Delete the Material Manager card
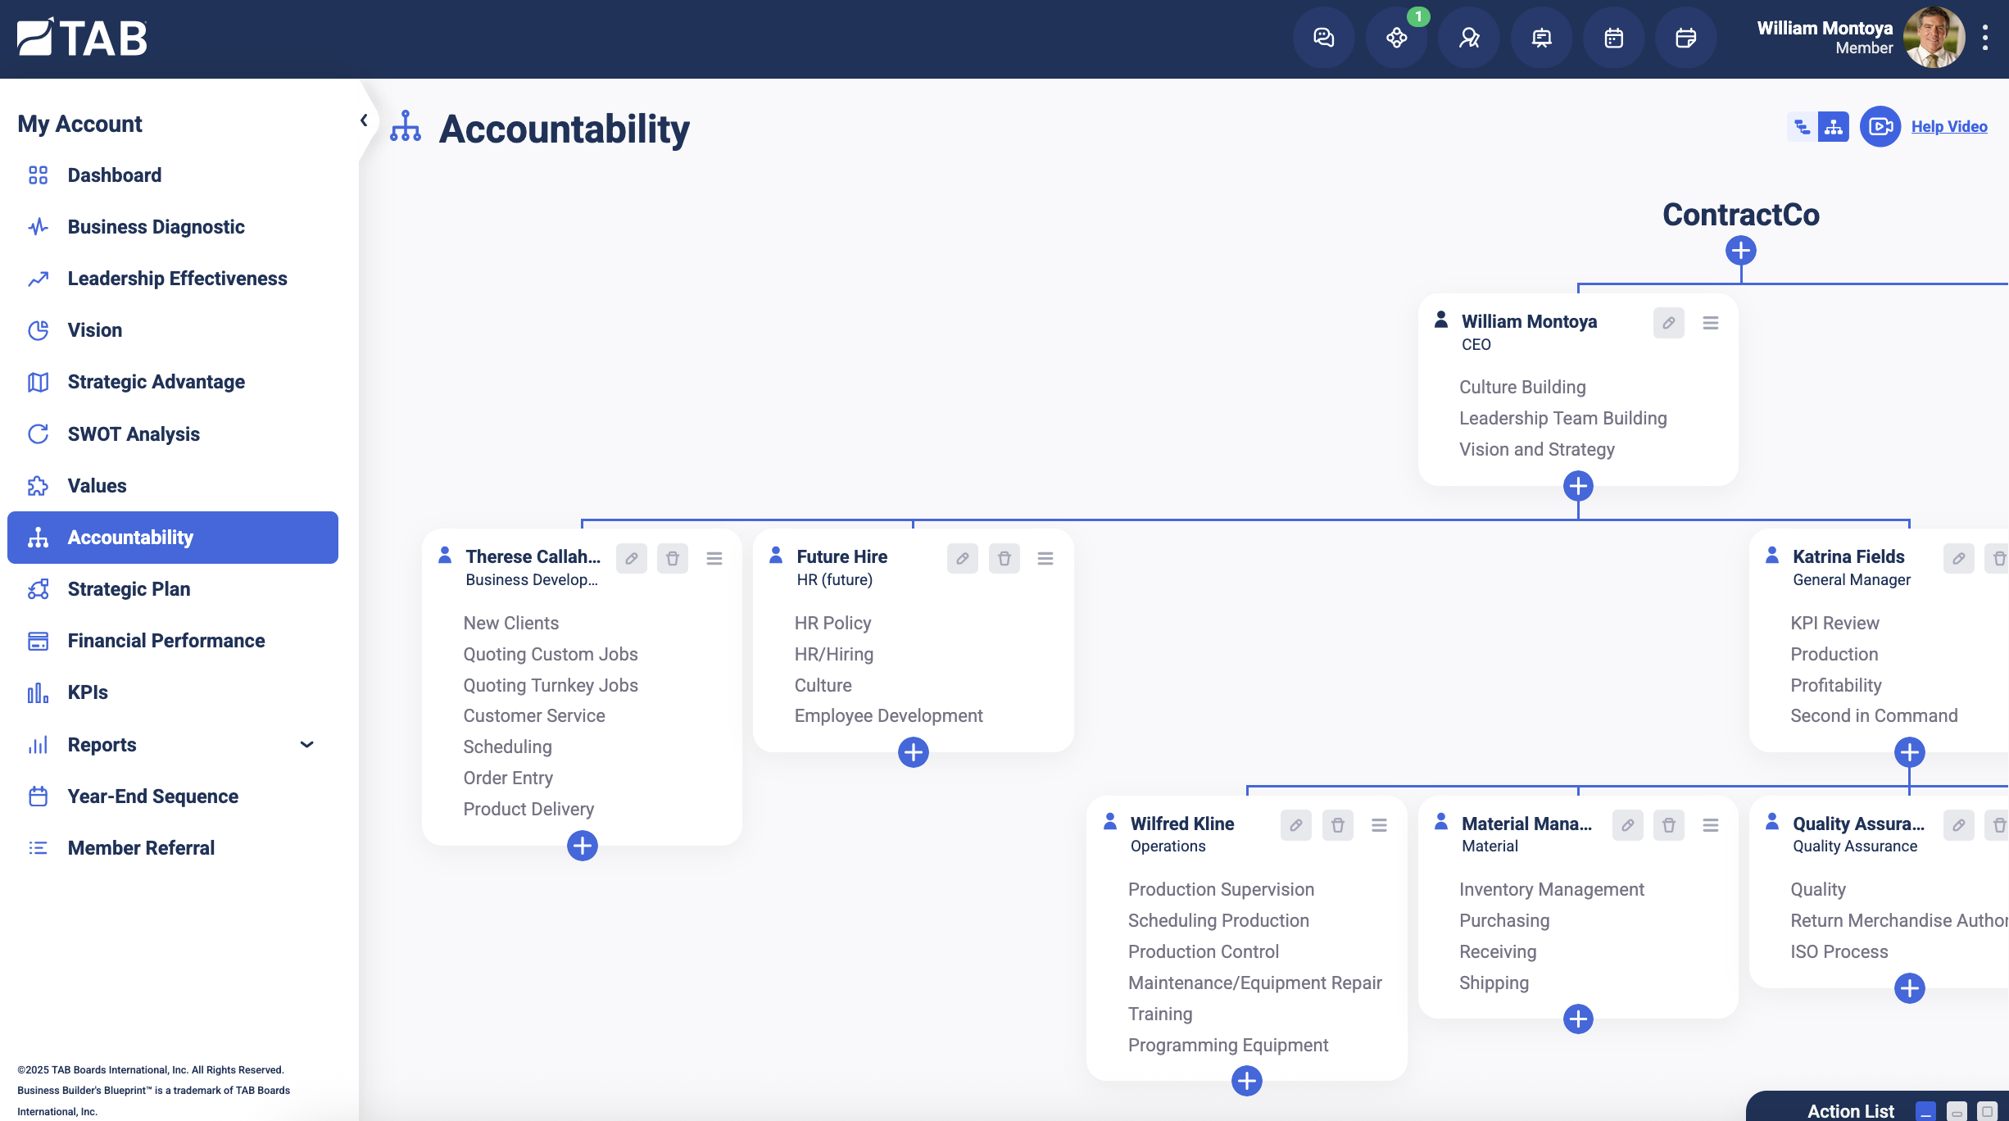 coord(1668,825)
